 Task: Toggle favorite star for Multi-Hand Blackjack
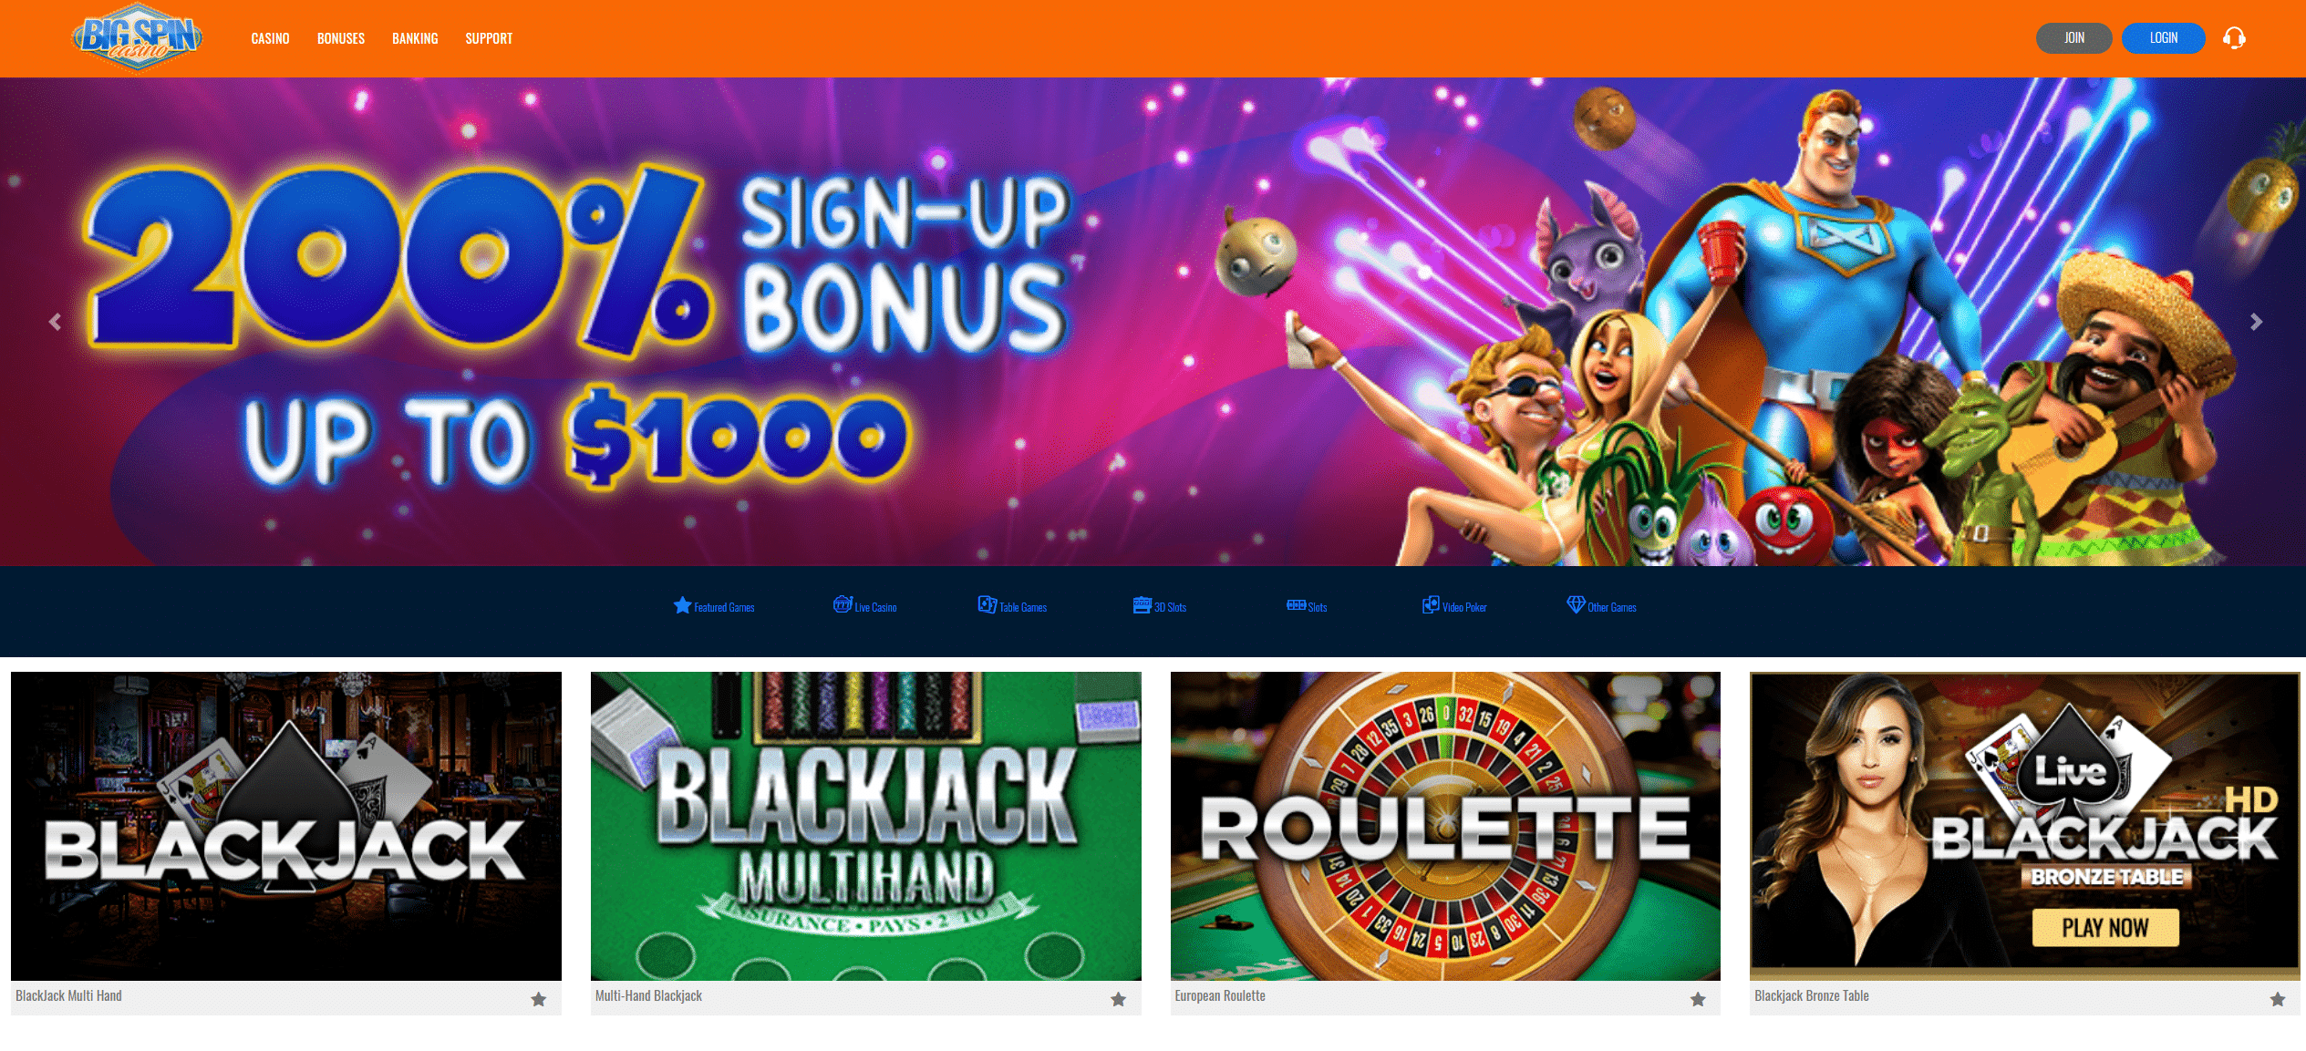1119,999
